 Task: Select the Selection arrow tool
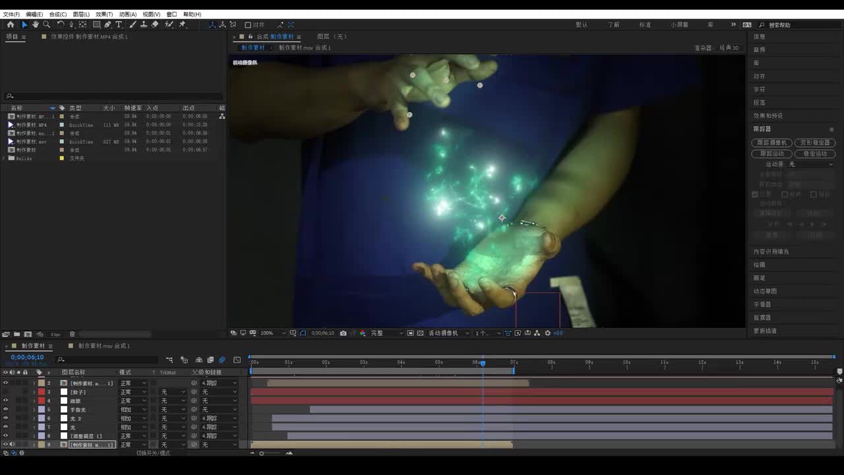pos(24,24)
